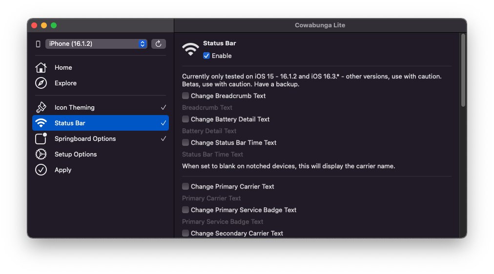The width and height of the screenshot is (494, 274).
Task: Enable Change Secondary Carrier Text checkbox
Action: pos(185,233)
